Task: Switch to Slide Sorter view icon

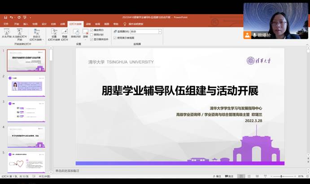Action: (x=249, y=176)
